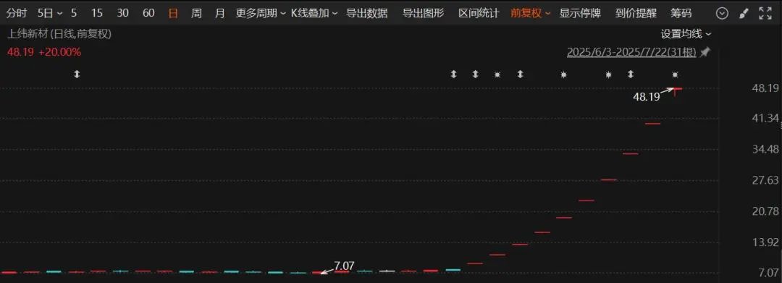Switch to 分时 intraday view
The height and width of the screenshot is (283, 782).
pyautogui.click(x=17, y=14)
